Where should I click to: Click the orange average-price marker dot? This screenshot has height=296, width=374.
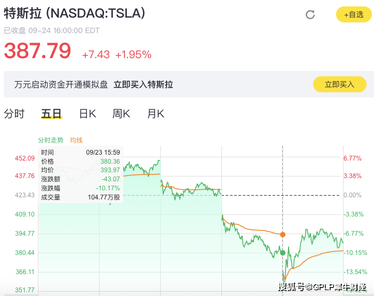coord(283,235)
